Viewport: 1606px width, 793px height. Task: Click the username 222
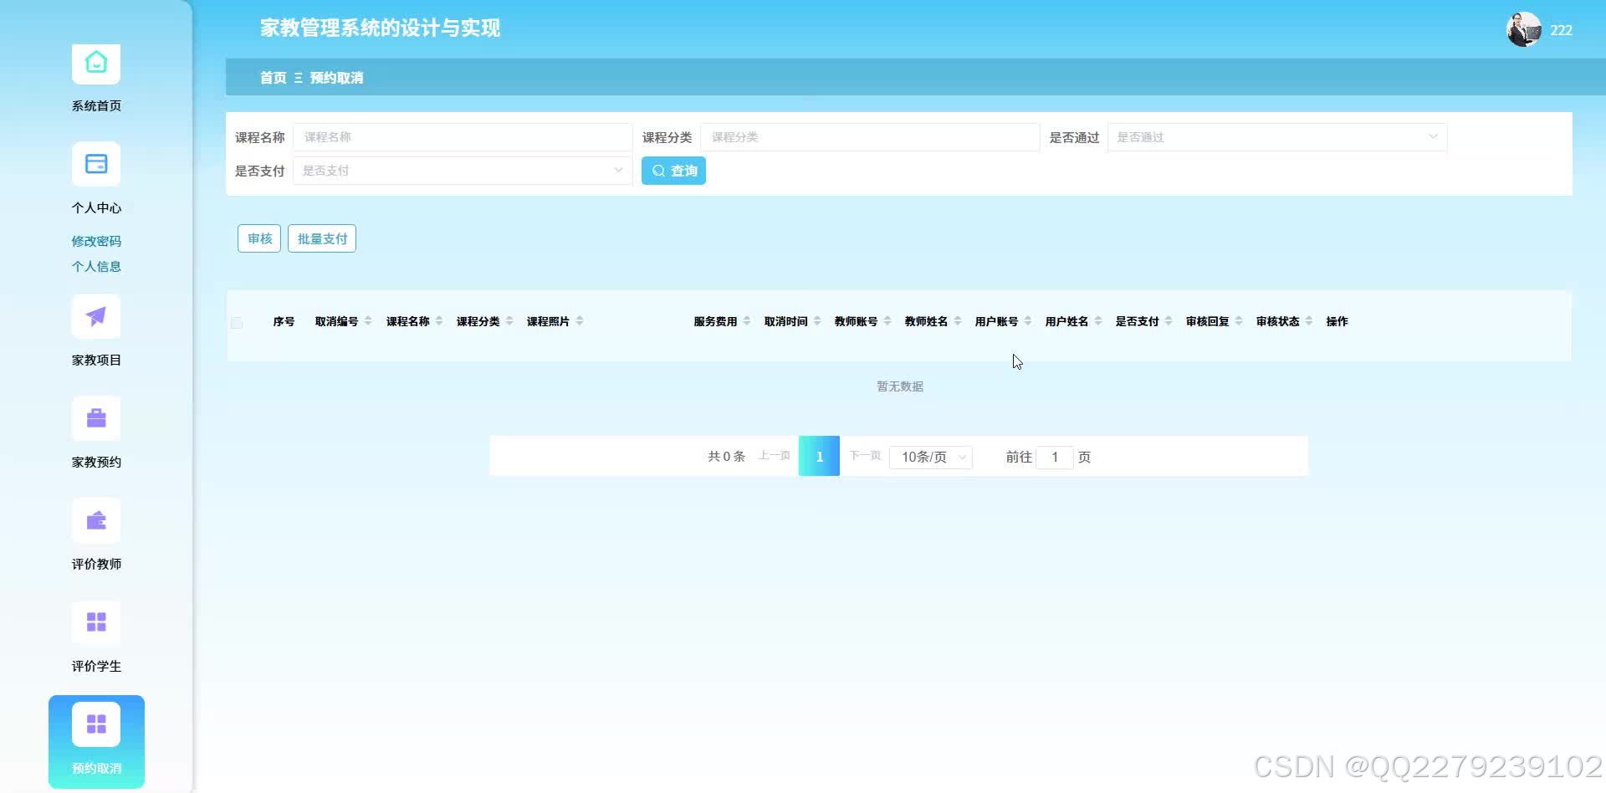pyautogui.click(x=1561, y=30)
